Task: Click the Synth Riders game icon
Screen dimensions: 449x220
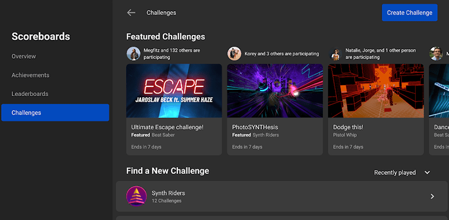Action: click(x=136, y=196)
